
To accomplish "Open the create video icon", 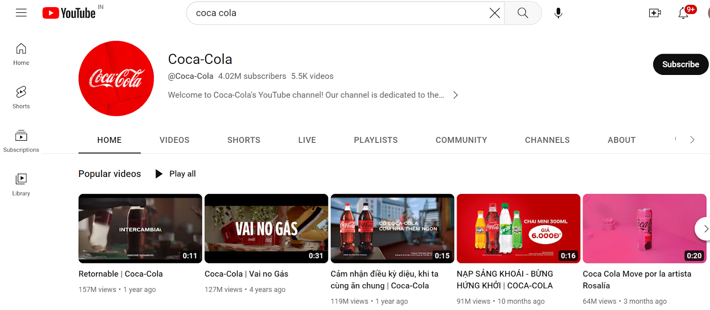I will [x=655, y=13].
